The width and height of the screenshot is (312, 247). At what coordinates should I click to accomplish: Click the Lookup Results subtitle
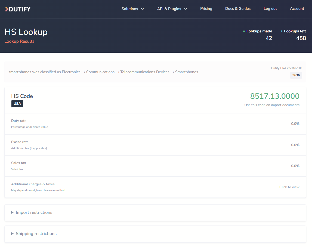(x=19, y=41)
